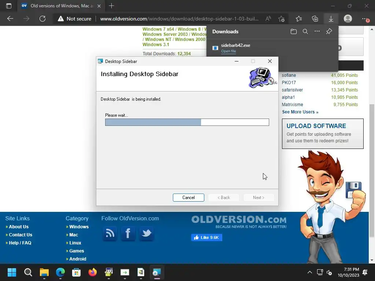Click the browser Back arrow
Image resolution: width=375 pixels, height=281 pixels.
[10, 19]
